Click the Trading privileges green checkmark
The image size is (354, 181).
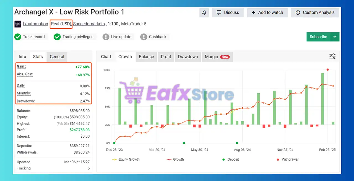[57, 37]
